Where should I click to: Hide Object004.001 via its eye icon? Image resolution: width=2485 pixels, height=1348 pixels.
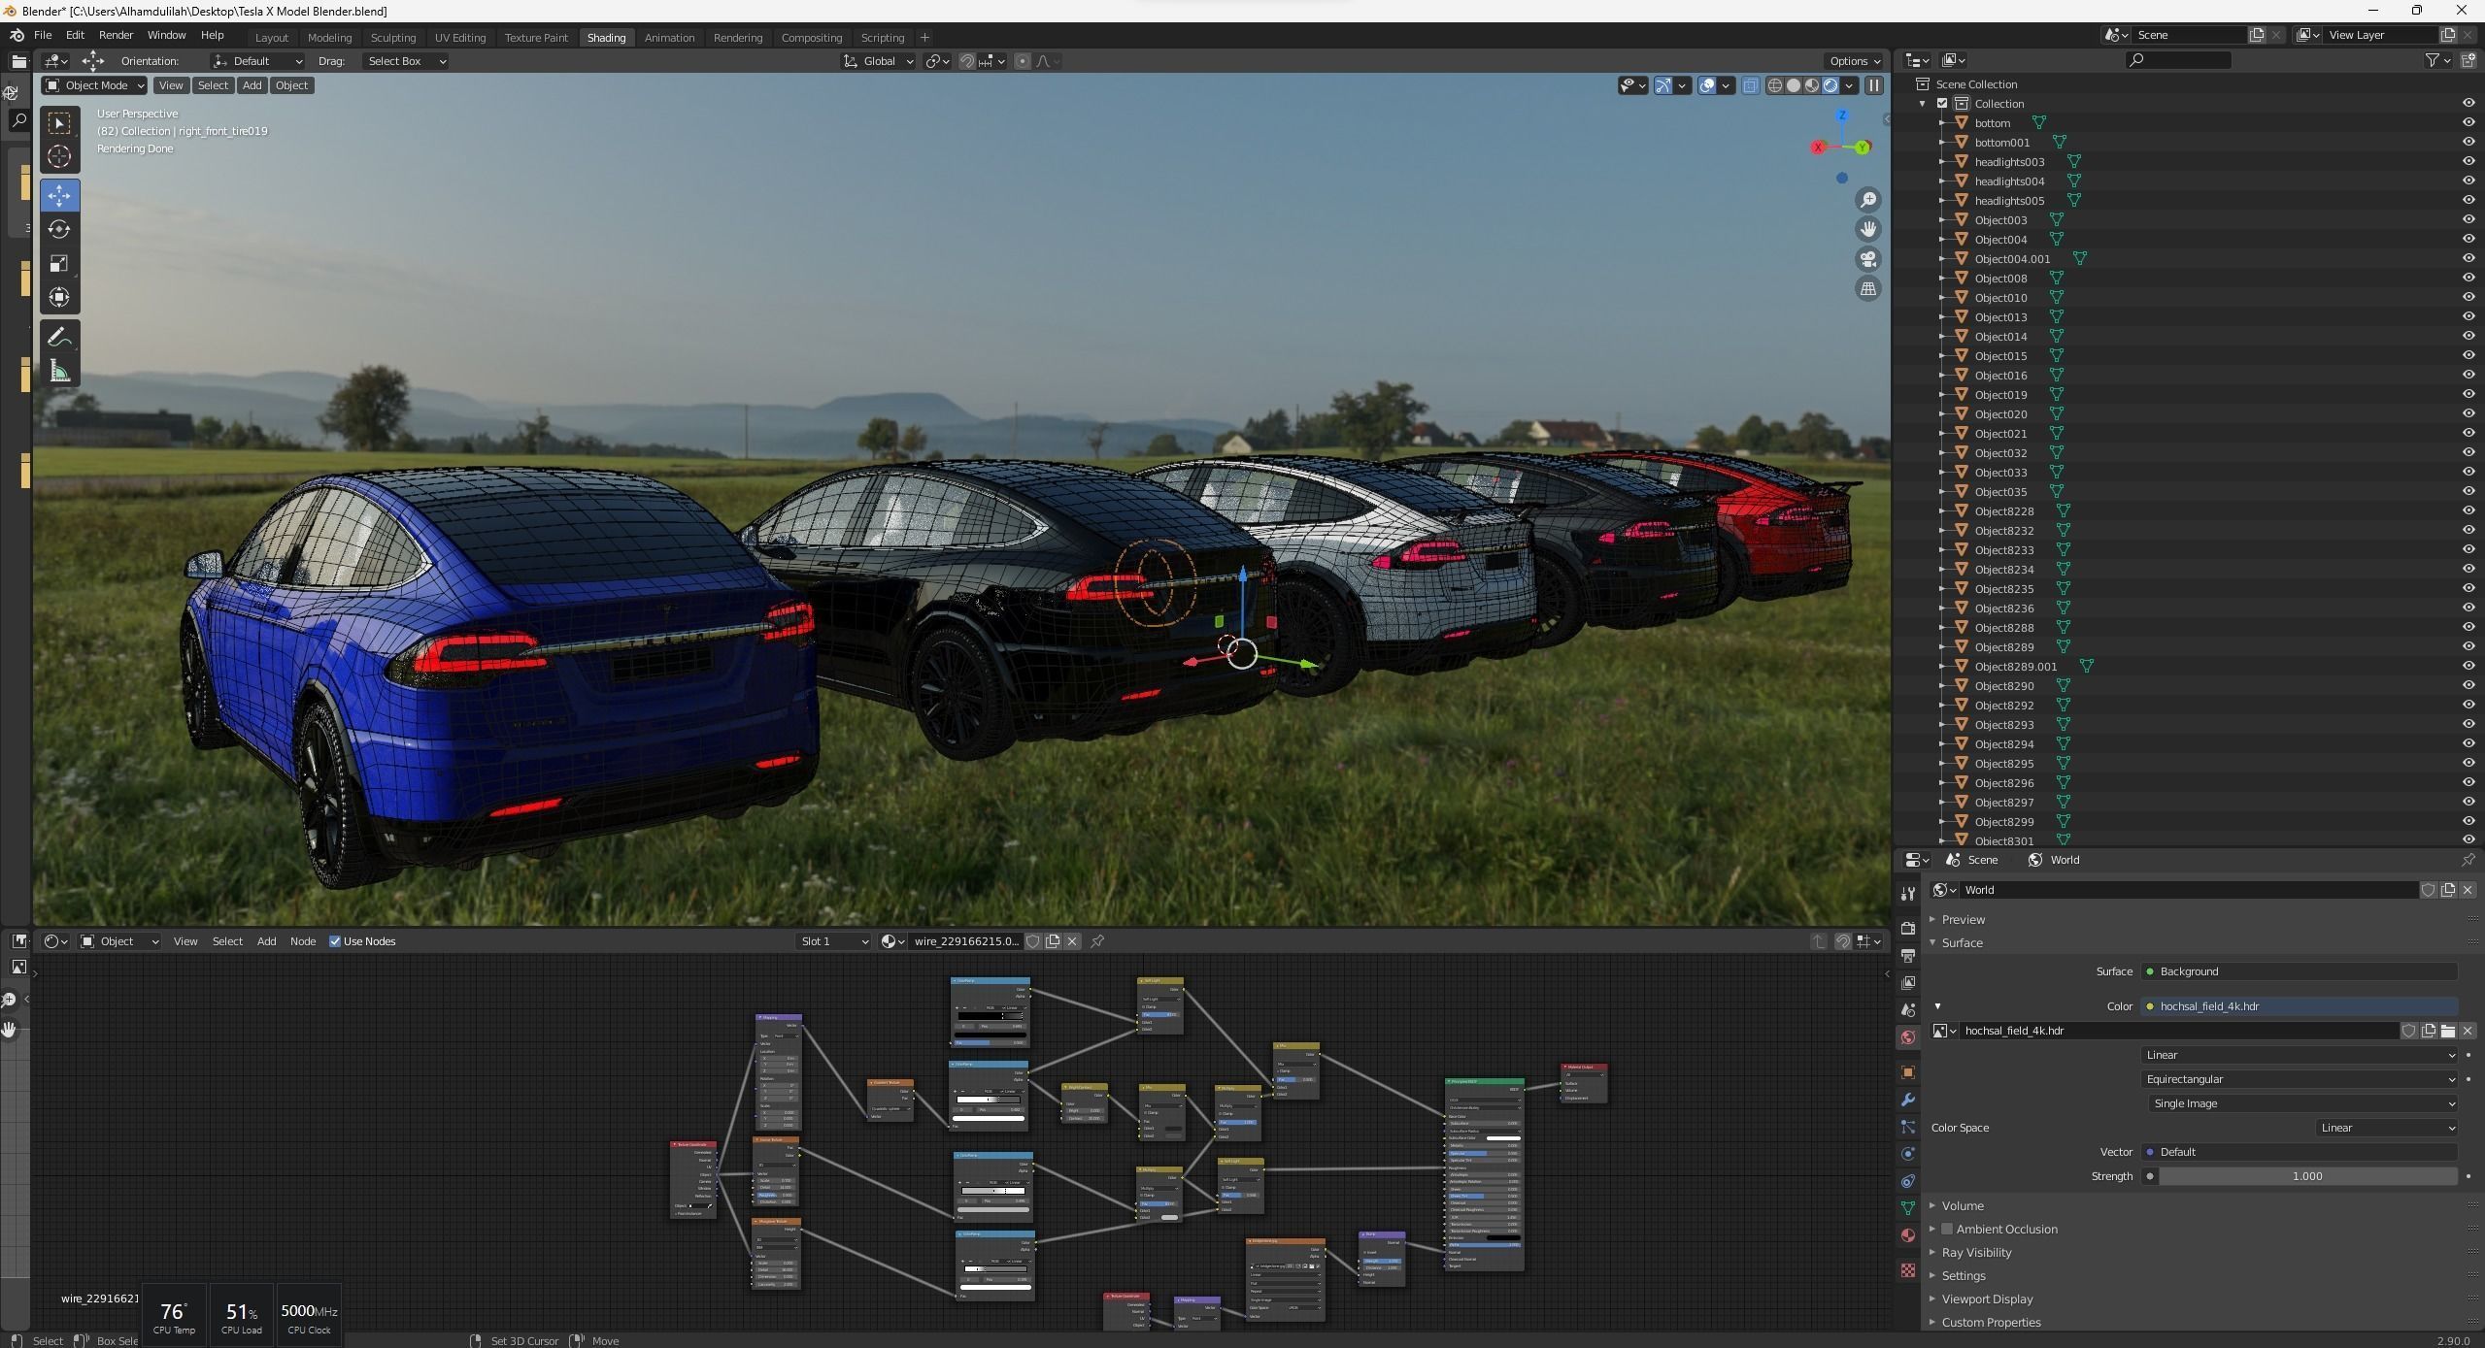click(x=2468, y=259)
